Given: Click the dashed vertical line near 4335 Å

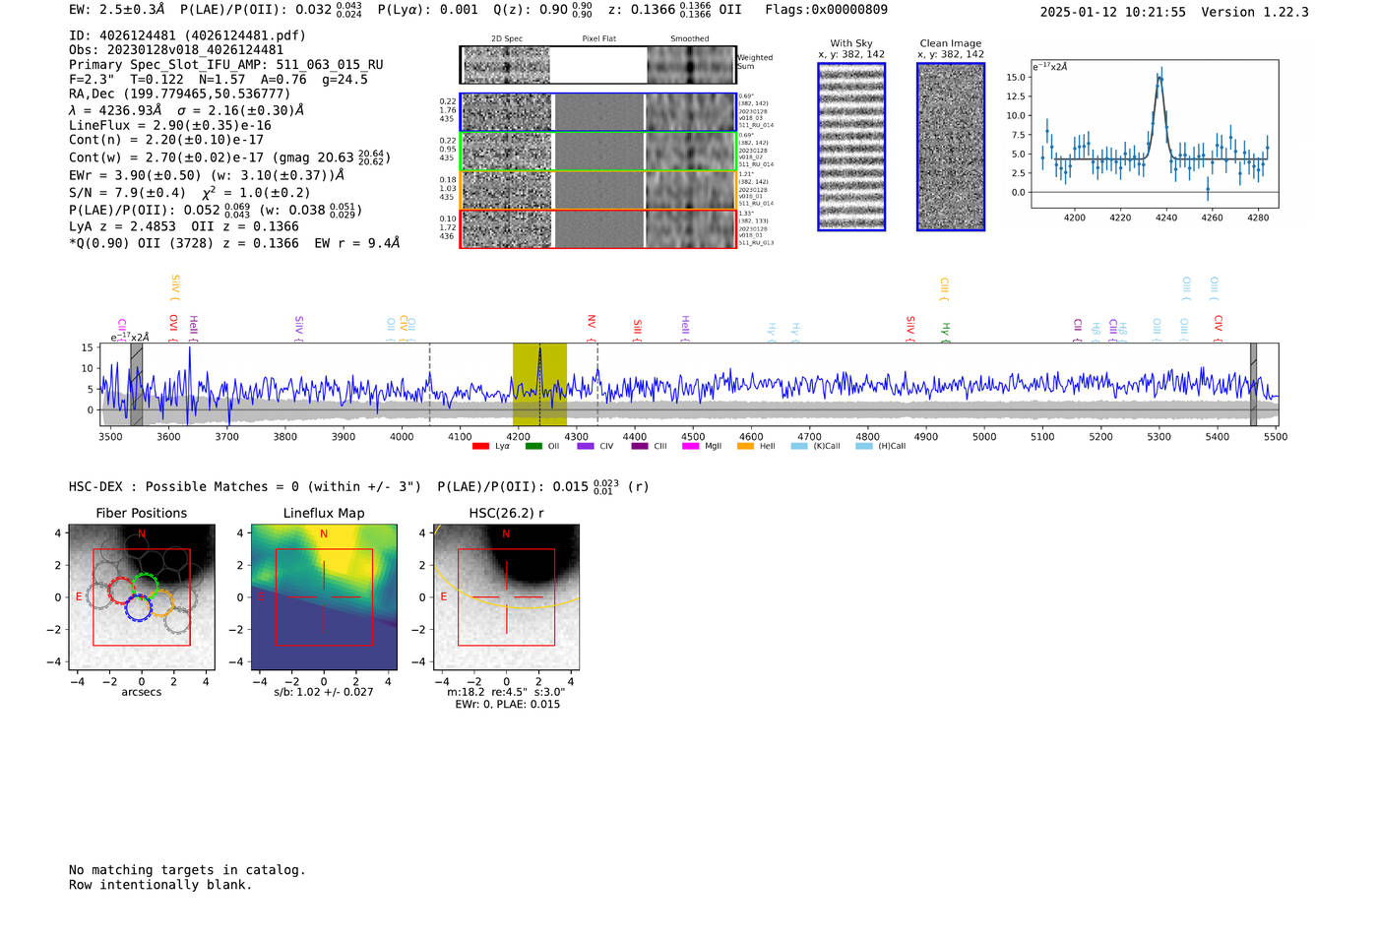Looking at the screenshot, I should pos(597,385).
